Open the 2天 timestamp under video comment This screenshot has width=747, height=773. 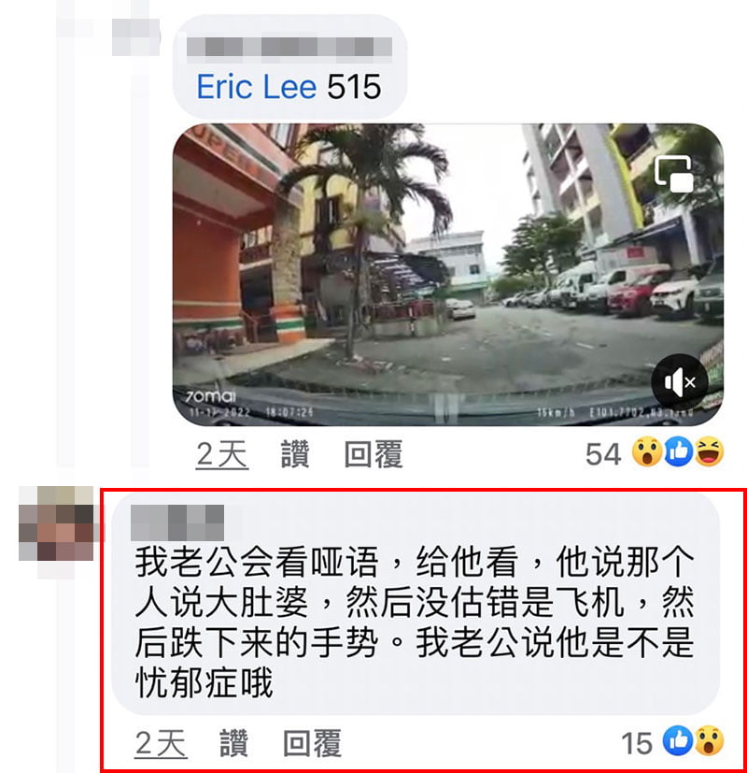tap(222, 453)
